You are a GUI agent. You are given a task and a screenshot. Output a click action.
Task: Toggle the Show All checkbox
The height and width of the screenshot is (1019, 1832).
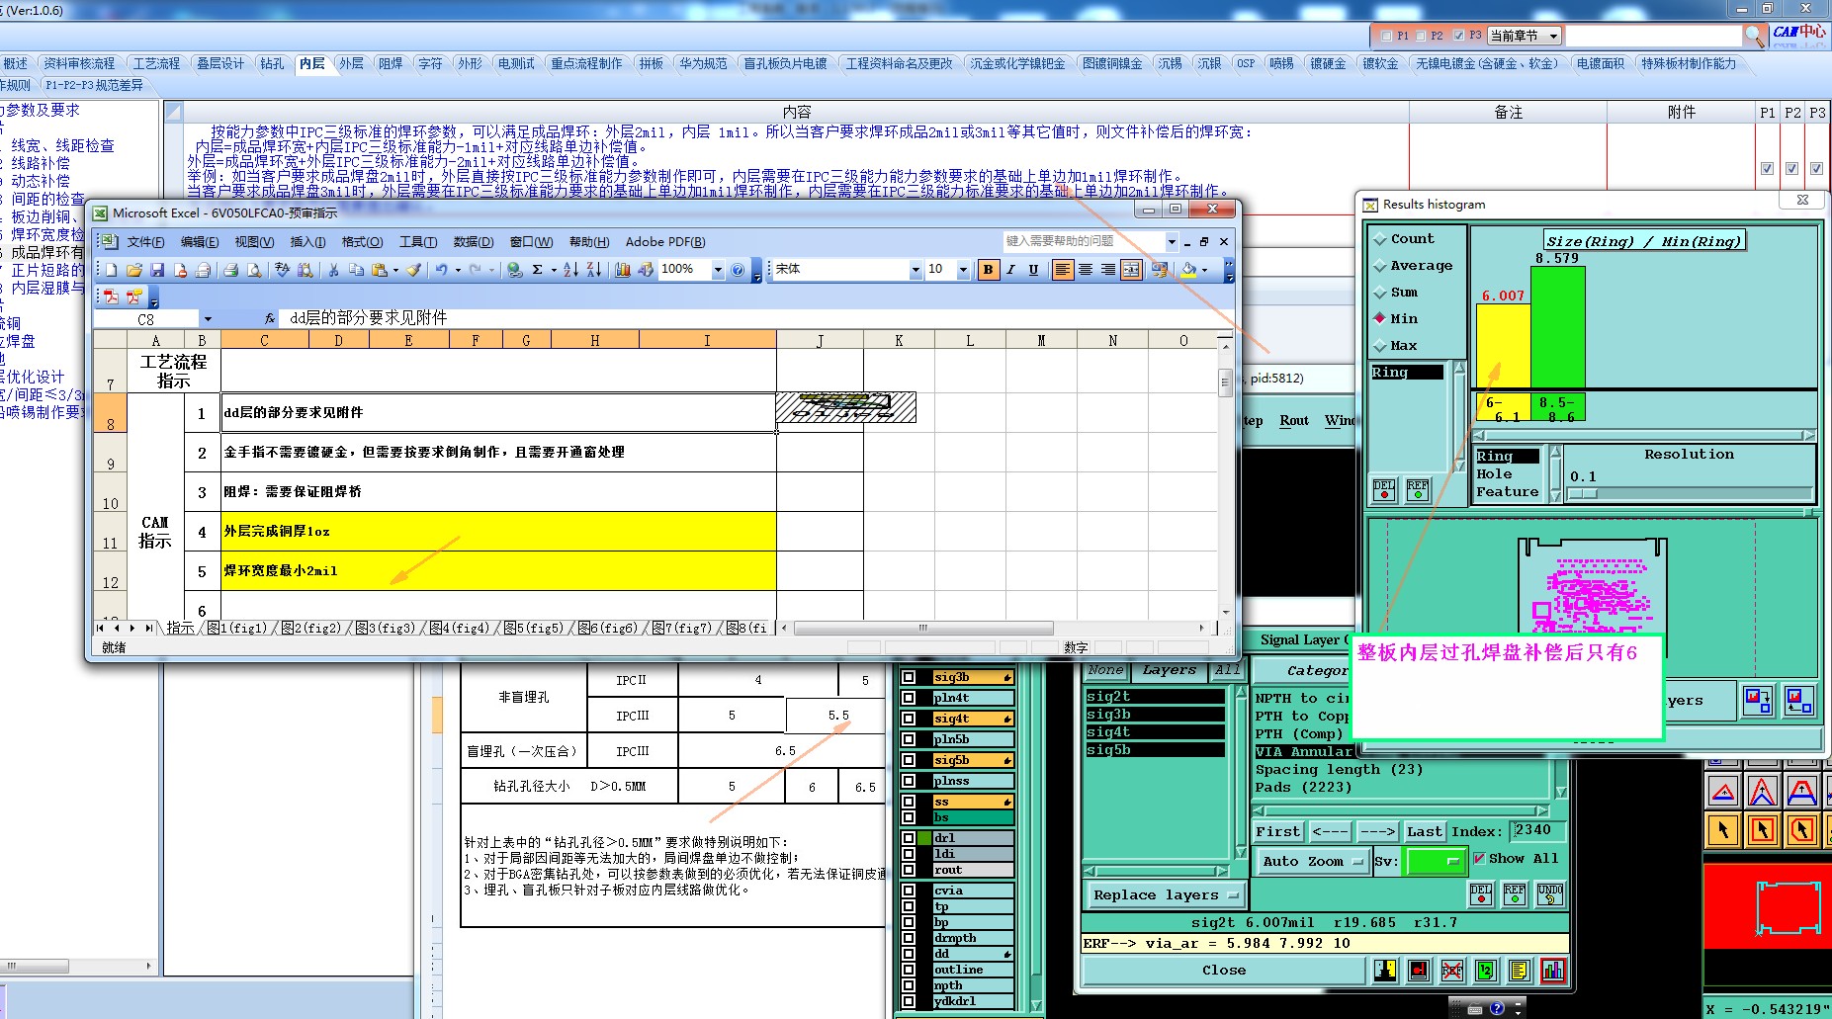1479,858
